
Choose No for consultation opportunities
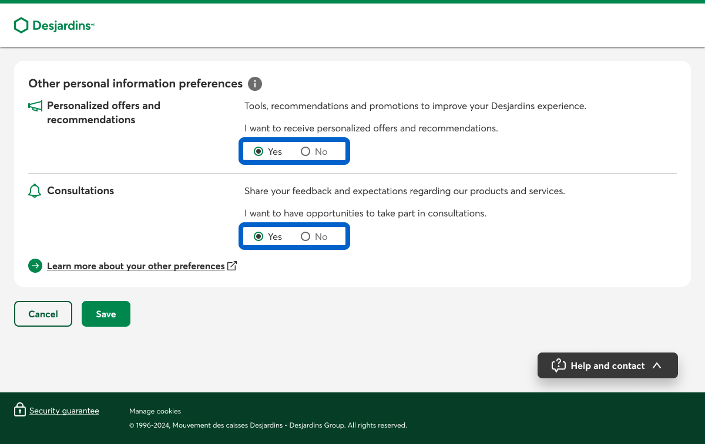point(305,236)
